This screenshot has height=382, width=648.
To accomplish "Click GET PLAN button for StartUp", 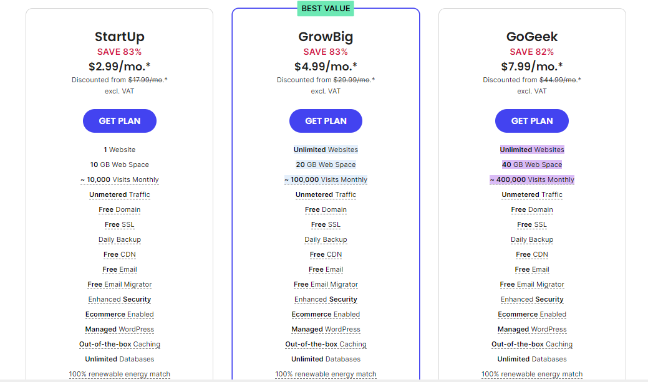I will 120,121.
